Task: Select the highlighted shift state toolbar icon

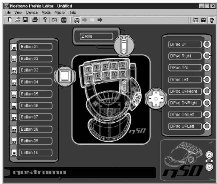Action: (77, 20)
